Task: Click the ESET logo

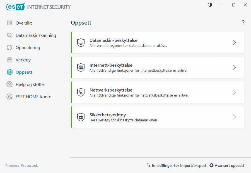Action: click(x=15, y=7)
